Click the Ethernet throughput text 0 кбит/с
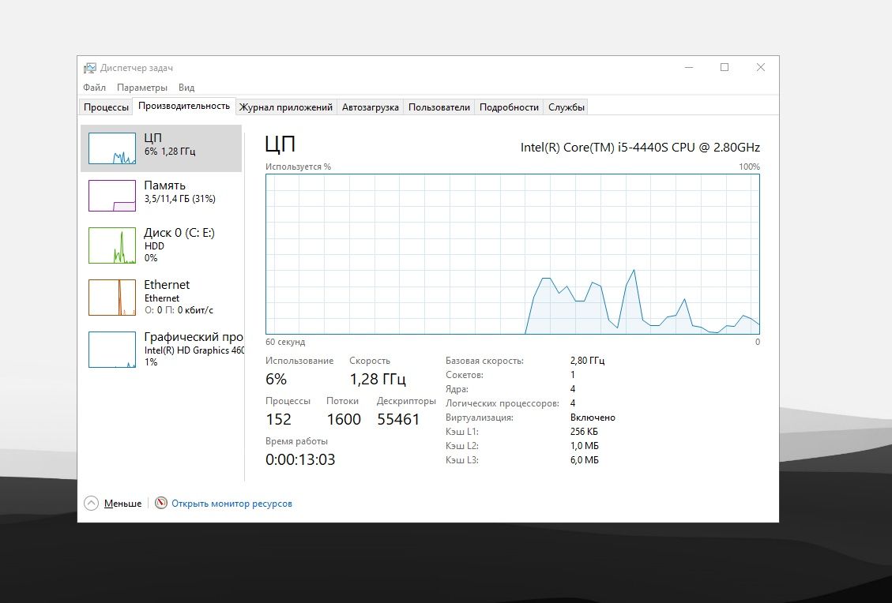Screen dimensions: 892x603 (195, 310)
